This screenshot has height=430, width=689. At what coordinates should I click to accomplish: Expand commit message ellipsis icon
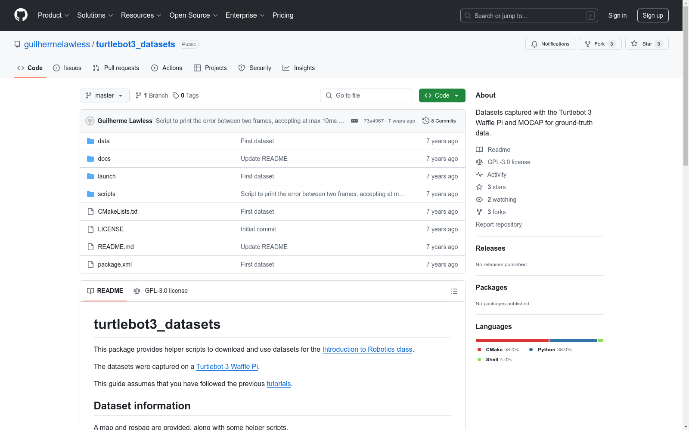pos(354,121)
